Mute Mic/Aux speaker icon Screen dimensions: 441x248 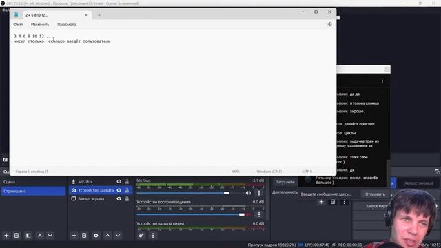[248, 193]
